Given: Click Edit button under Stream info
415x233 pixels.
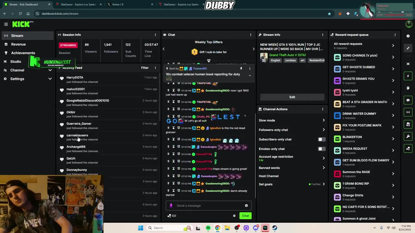Looking at the screenshot, I should tap(292, 97).
